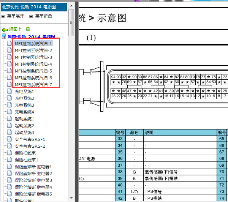Click page icon of 起动系统3
228x202 pixels.
9,132
